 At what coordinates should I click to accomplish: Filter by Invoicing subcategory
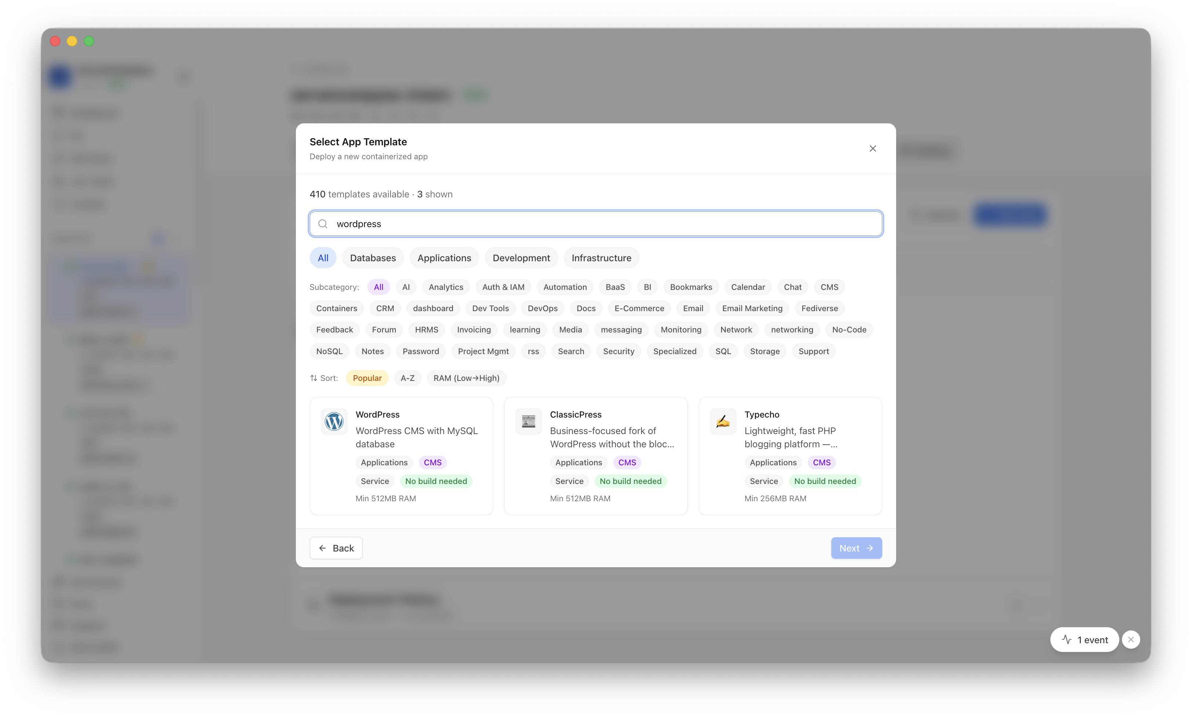[x=473, y=330]
